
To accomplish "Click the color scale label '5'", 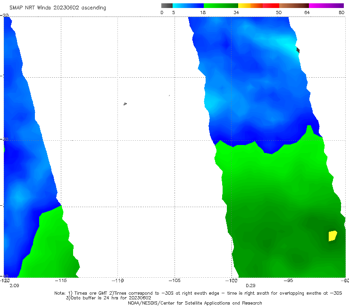I will (174, 12).
